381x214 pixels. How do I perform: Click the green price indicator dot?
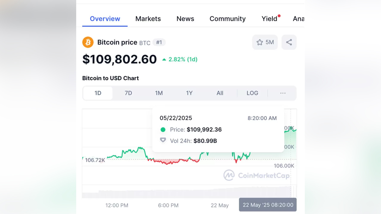coord(163,130)
